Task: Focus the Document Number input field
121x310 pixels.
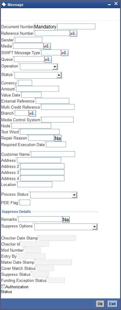Action: 76,27
